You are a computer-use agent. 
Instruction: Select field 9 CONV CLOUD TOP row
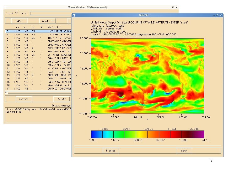[x=39, y=62]
